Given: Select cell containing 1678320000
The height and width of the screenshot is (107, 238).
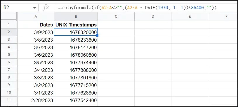Looking at the screenshot, I should pos(76,32).
